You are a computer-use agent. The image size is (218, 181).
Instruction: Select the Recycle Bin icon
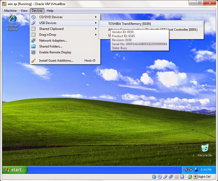(205, 151)
